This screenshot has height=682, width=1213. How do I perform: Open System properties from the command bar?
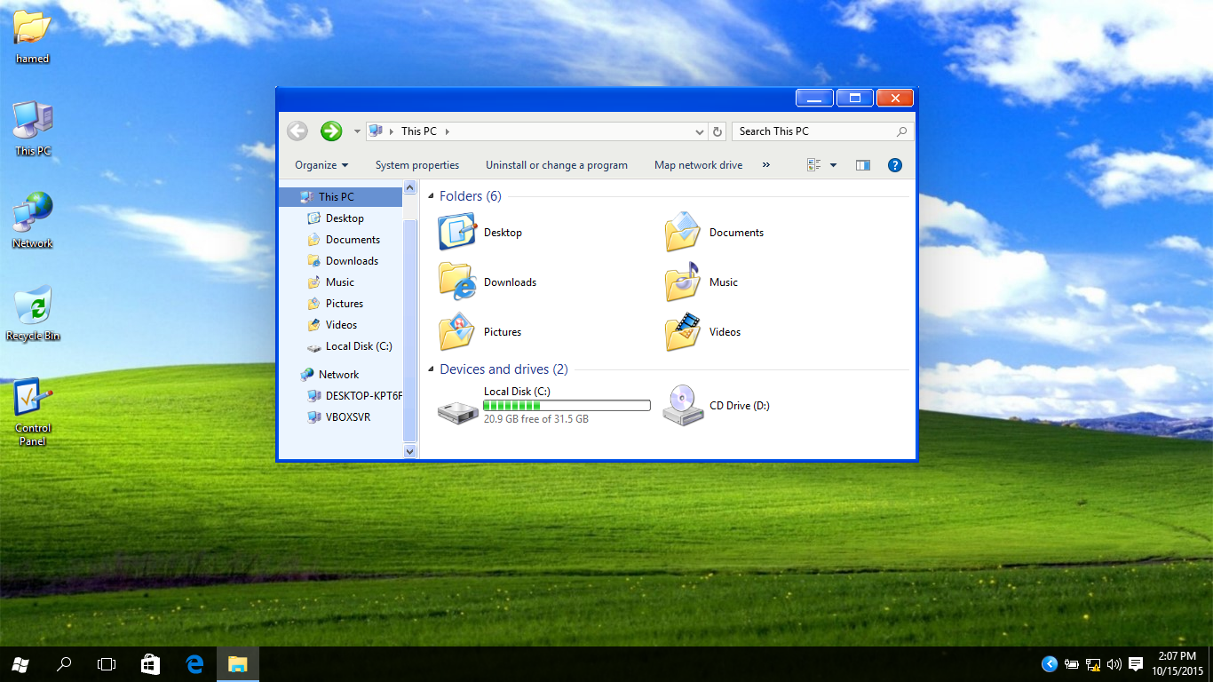(x=417, y=164)
